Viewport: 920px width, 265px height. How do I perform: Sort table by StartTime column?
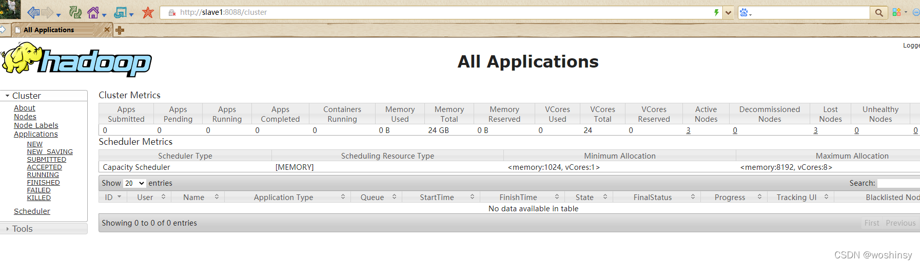[x=441, y=197]
